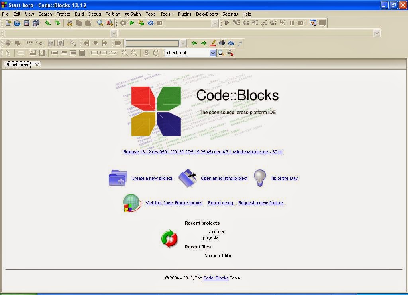The width and height of the screenshot is (408, 295).
Task: Open the Settings menu
Action: pyautogui.click(x=230, y=14)
